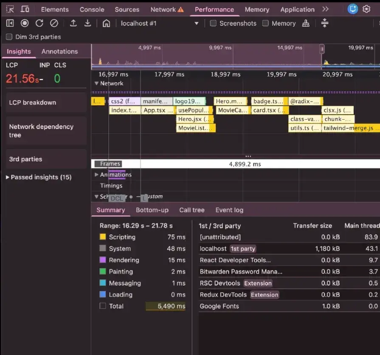Click the Network tab warning triangle
Image resolution: width=380 pixels, height=355 pixels.
180,10
